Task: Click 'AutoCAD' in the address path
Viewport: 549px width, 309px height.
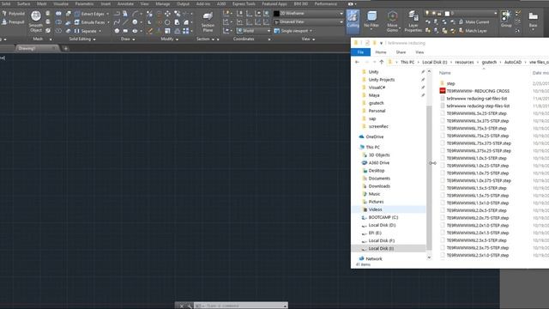Action: (x=513, y=62)
